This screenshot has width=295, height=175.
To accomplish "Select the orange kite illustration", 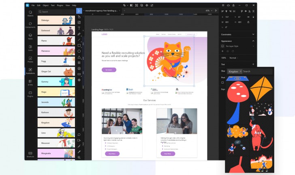I will pyautogui.click(x=261, y=89).
